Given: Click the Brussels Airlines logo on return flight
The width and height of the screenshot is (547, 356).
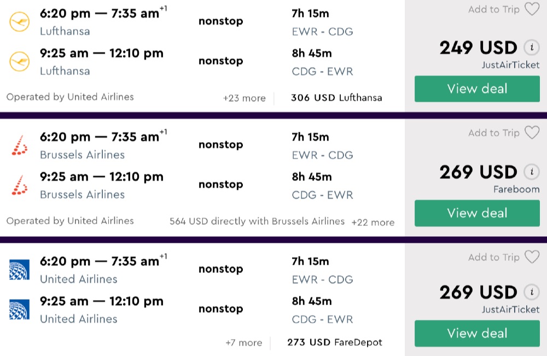Looking at the screenshot, I should pos(20,185).
